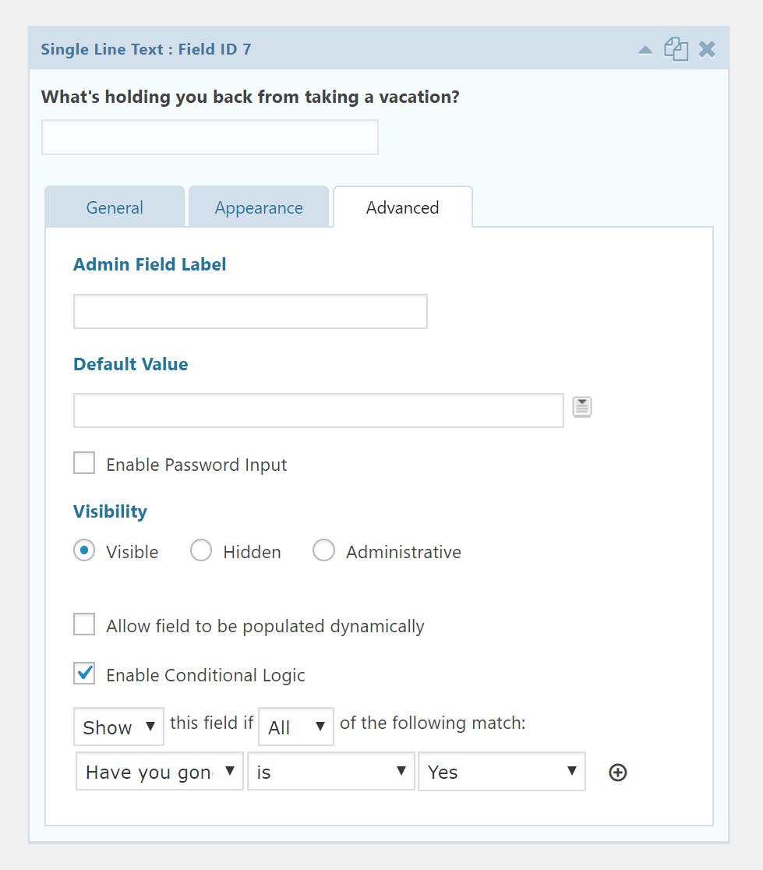Viewport: 763px width, 870px height.
Task: Set visibility to Hidden
Action: [201, 550]
